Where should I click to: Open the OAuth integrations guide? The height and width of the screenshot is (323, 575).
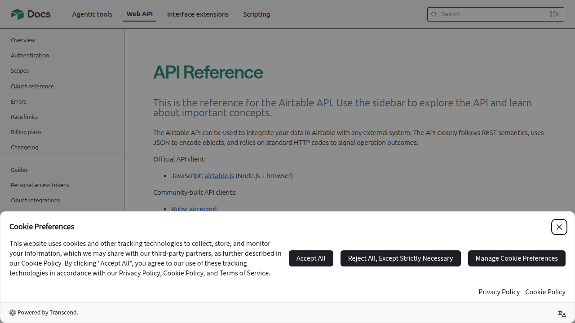pos(35,200)
